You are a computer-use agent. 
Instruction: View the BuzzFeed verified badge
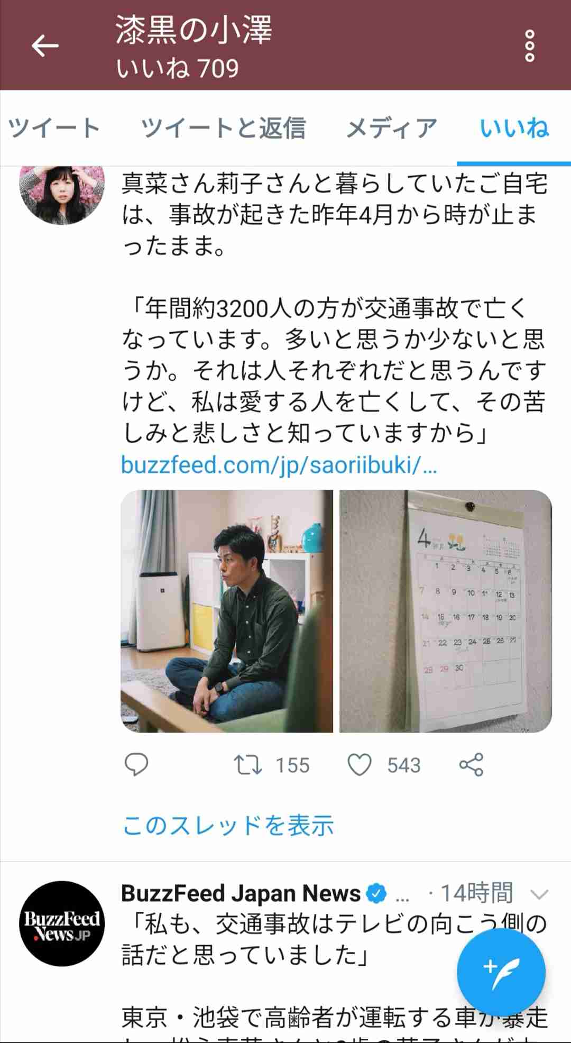click(x=376, y=894)
